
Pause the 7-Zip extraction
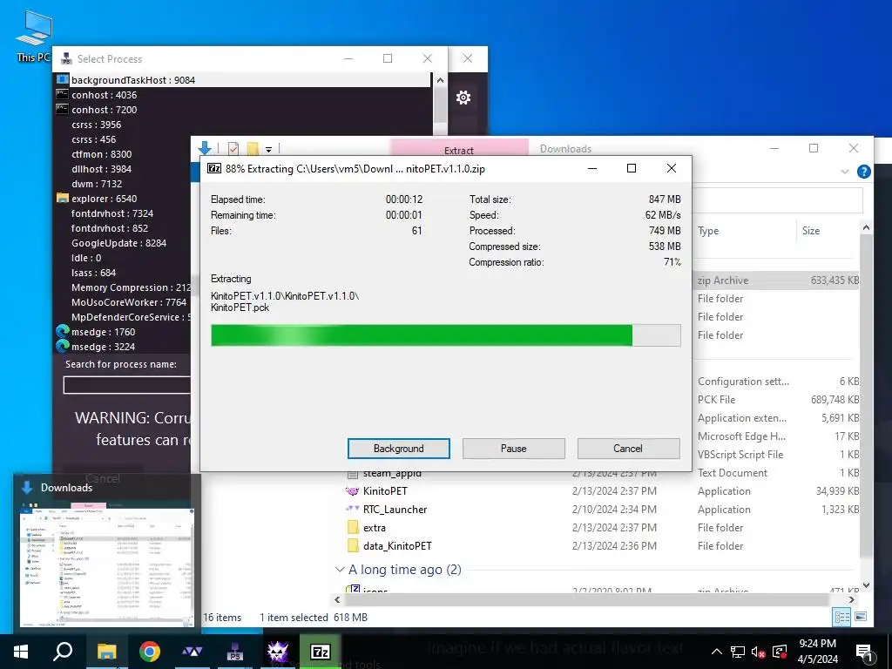tap(513, 449)
